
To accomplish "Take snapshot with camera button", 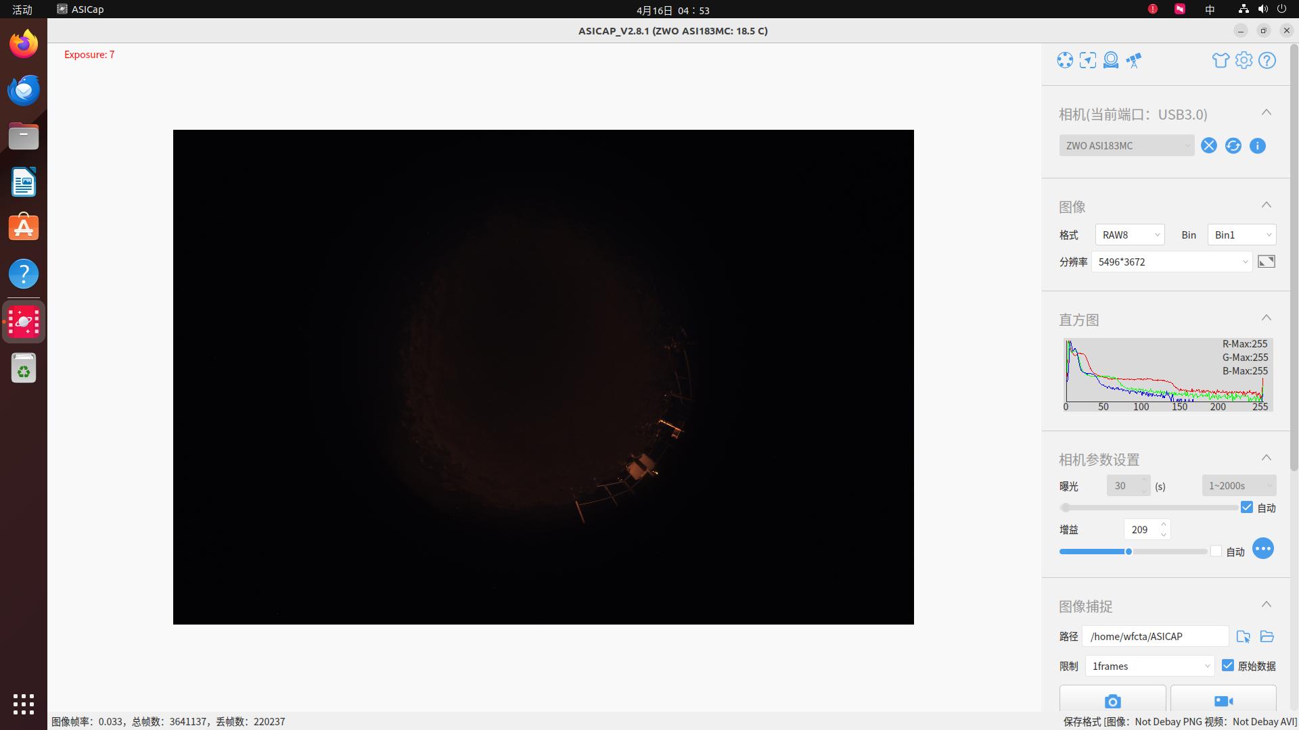I will pos(1112,701).
